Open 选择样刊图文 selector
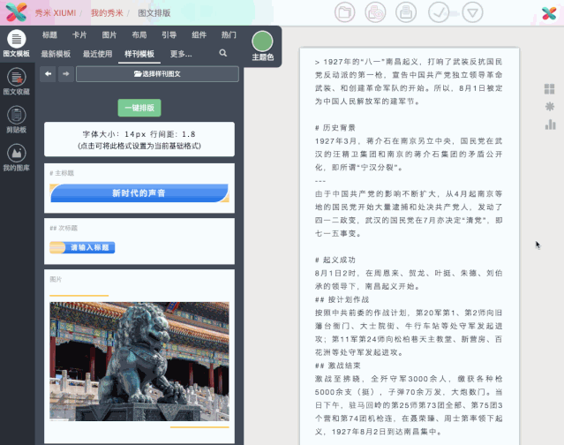The height and width of the screenshot is (445, 564). [x=157, y=74]
